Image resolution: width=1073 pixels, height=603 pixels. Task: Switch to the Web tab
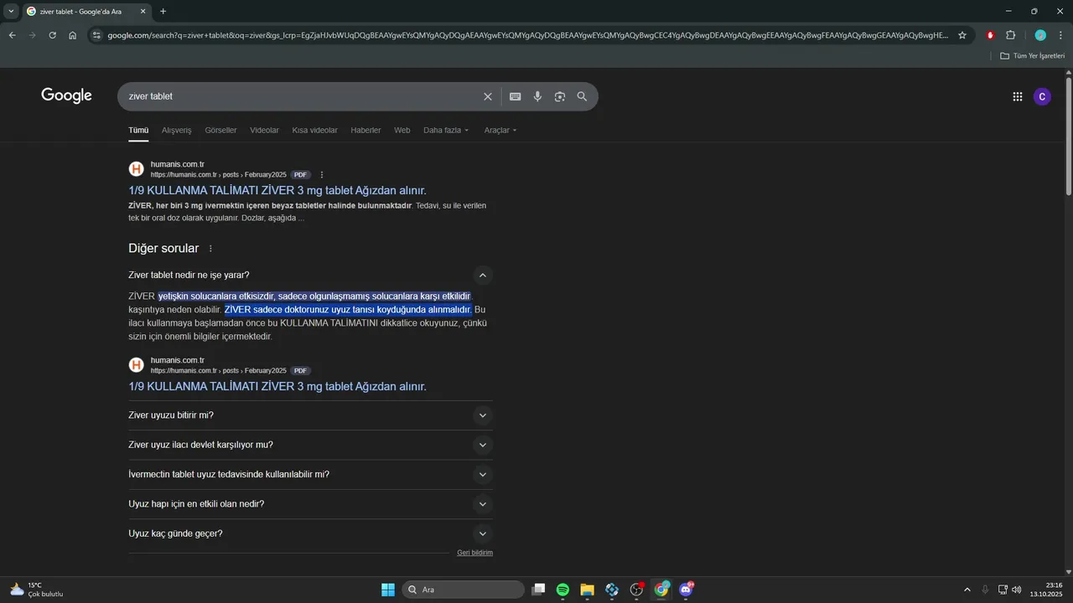[402, 130]
